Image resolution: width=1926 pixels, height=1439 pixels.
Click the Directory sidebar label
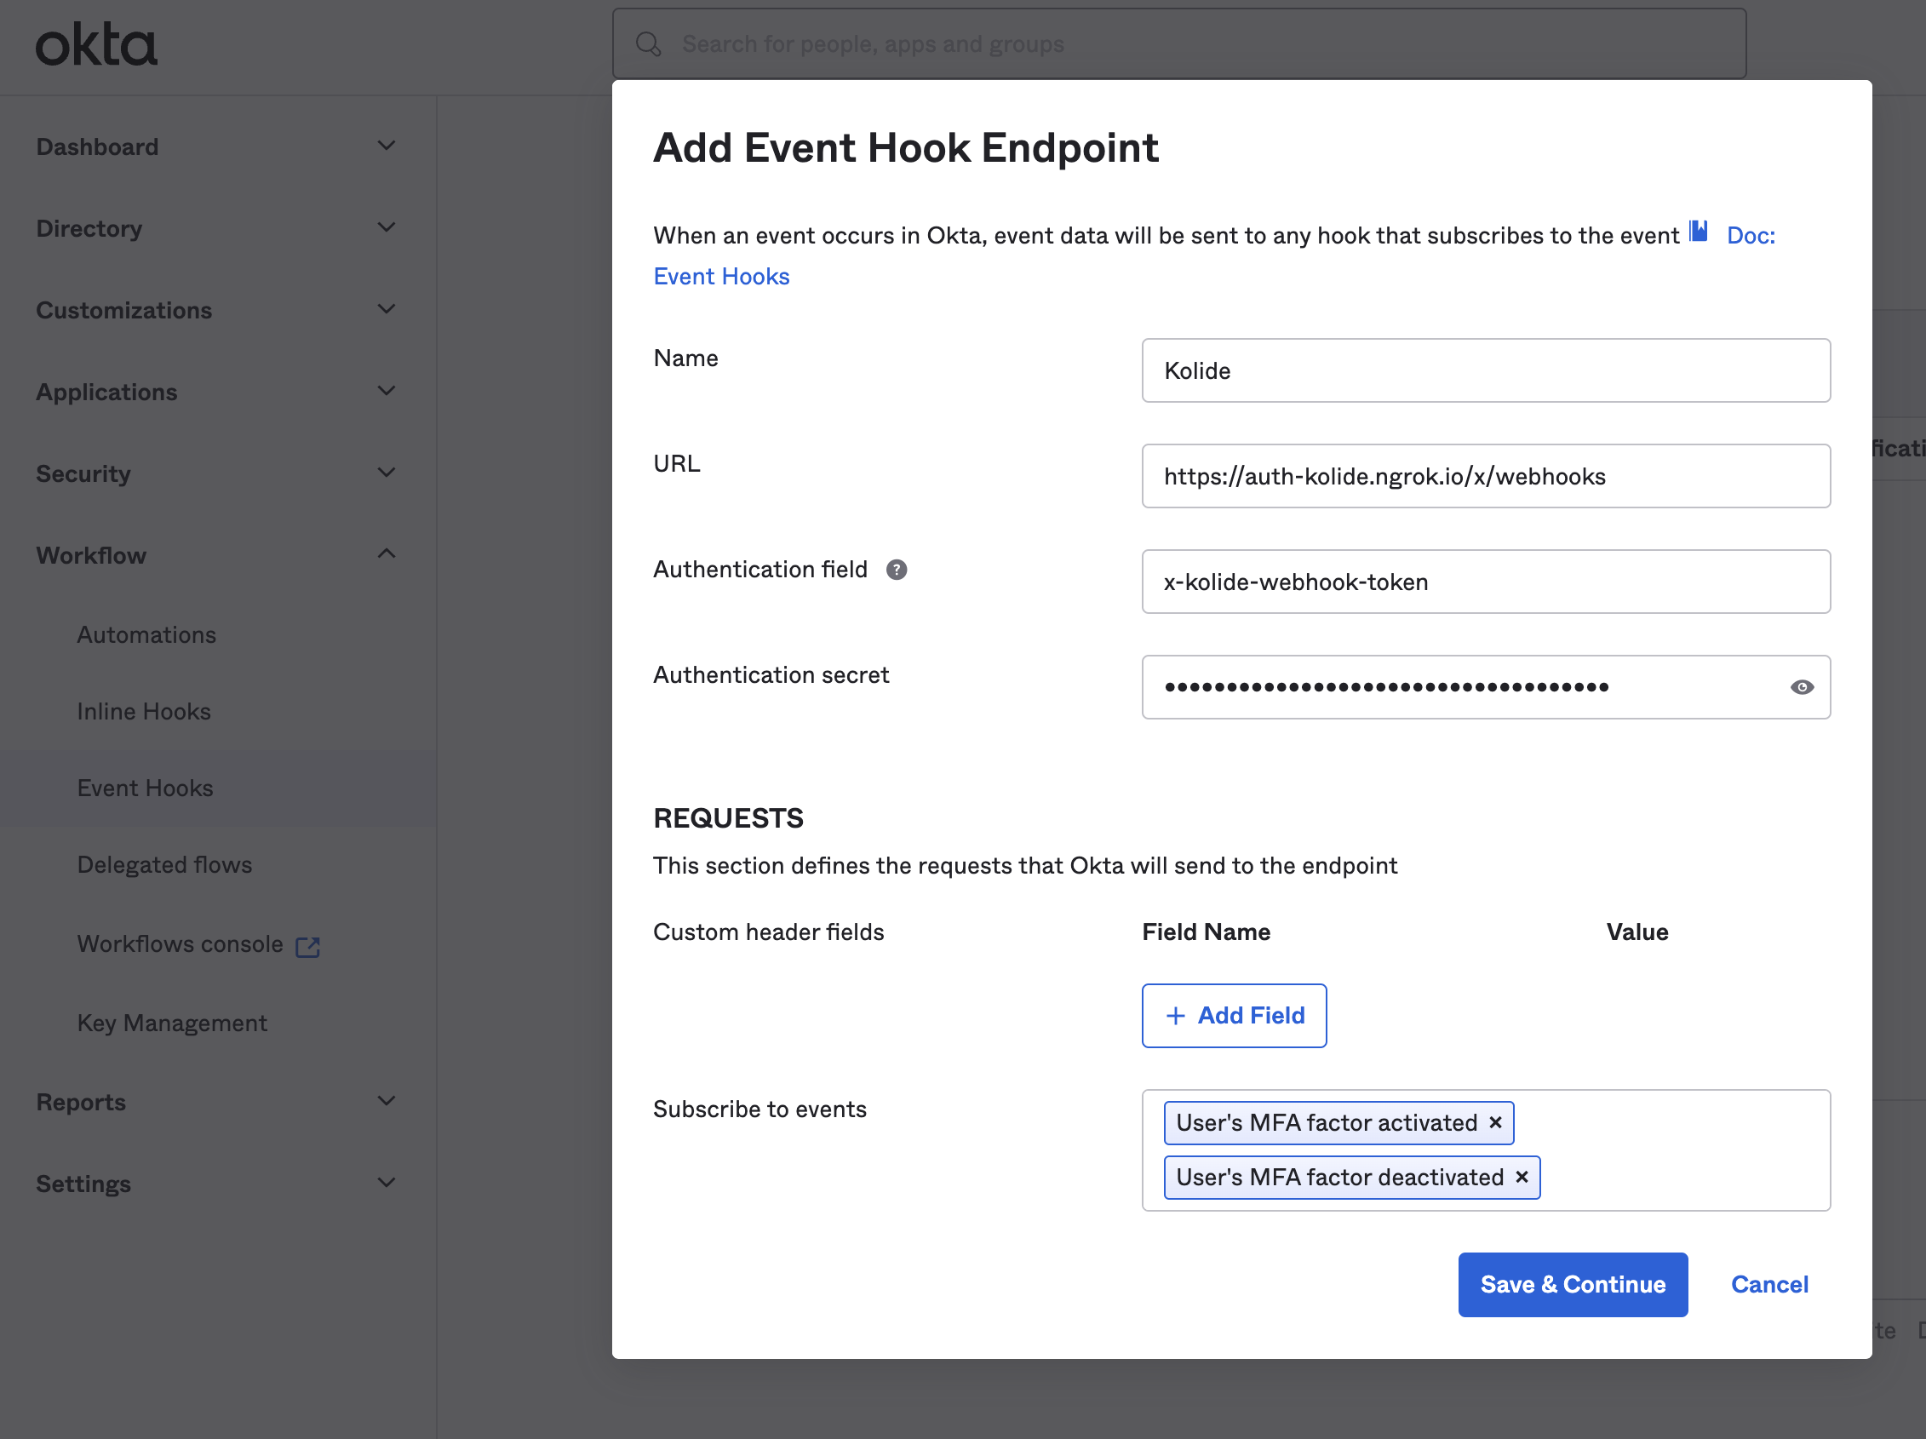[89, 228]
